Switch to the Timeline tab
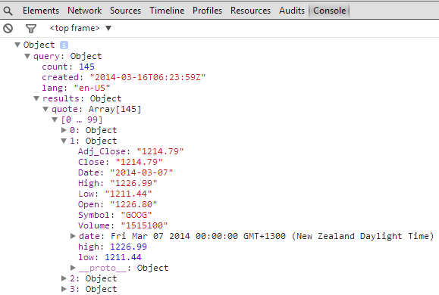Image resolution: width=439 pixels, height=295 pixels. [x=167, y=11]
